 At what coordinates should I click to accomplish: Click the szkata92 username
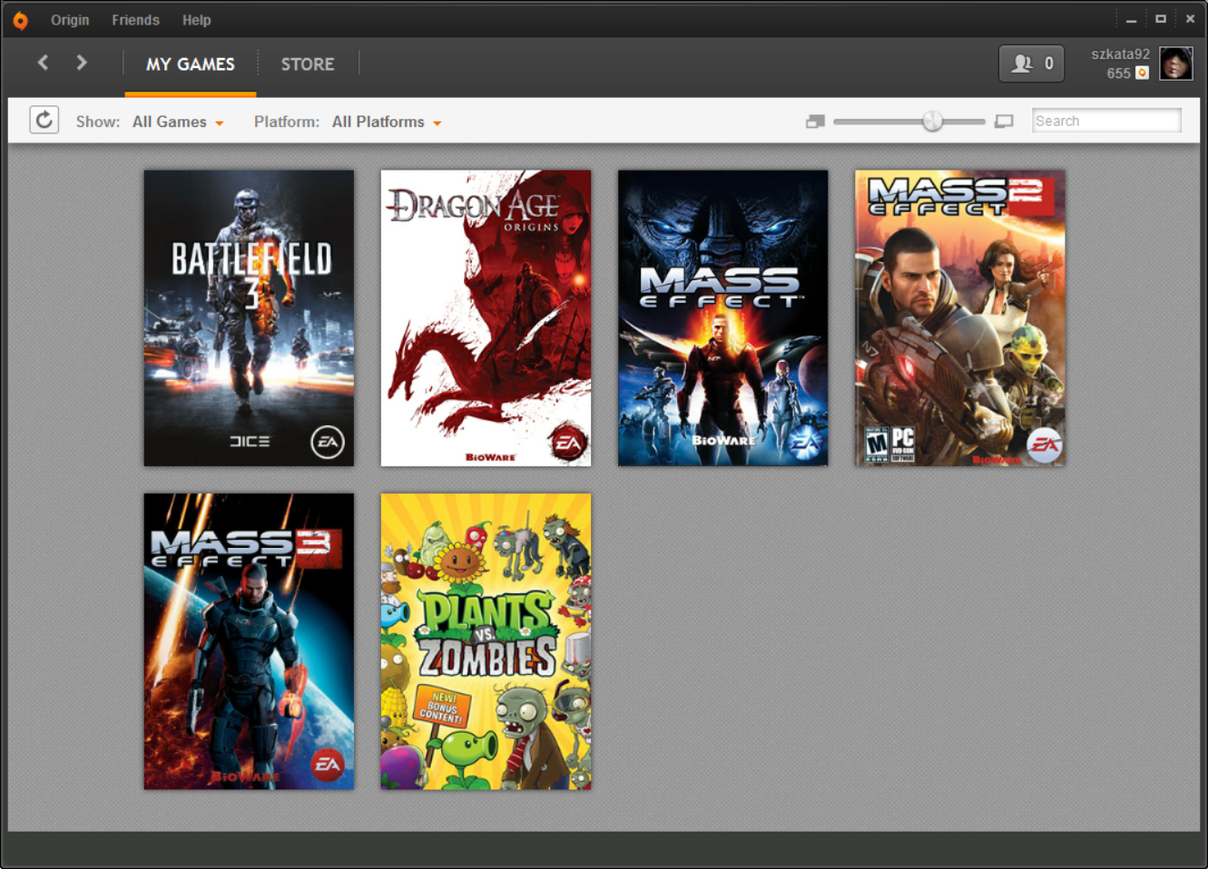(x=1120, y=54)
